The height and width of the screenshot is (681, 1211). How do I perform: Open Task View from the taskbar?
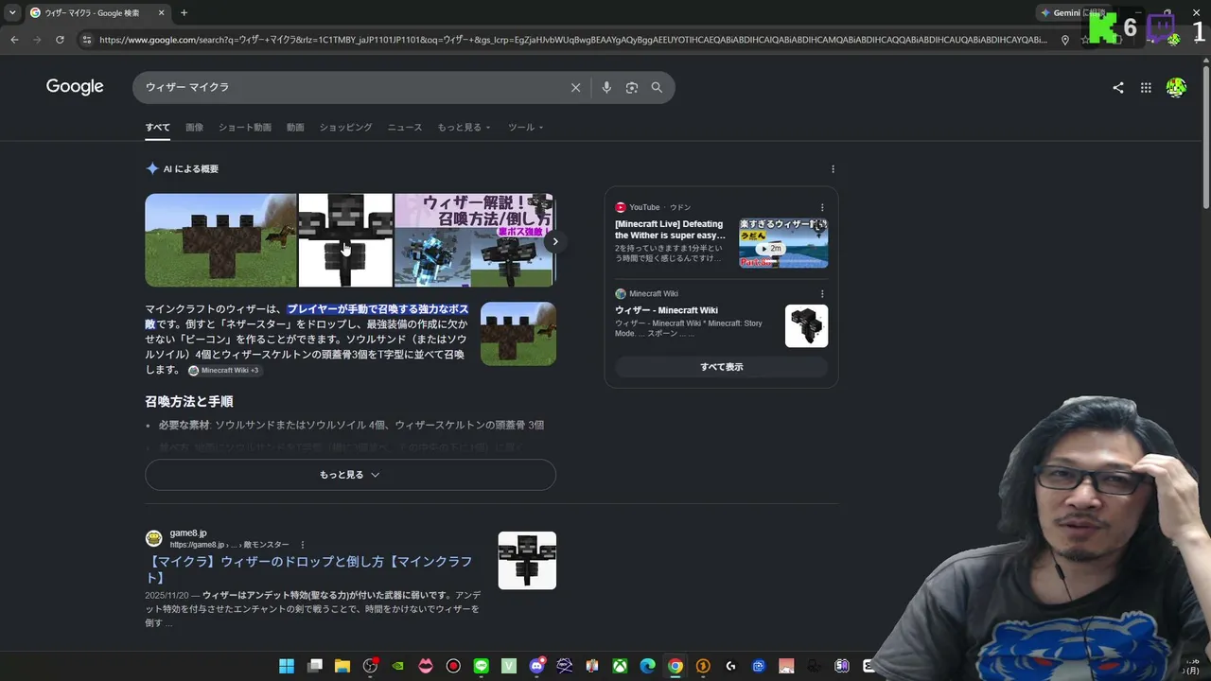click(x=315, y=666)
